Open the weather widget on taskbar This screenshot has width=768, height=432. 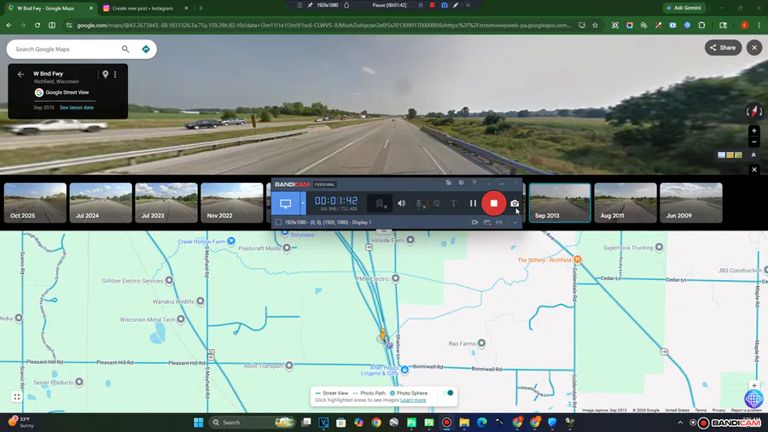tap(20, 423)
